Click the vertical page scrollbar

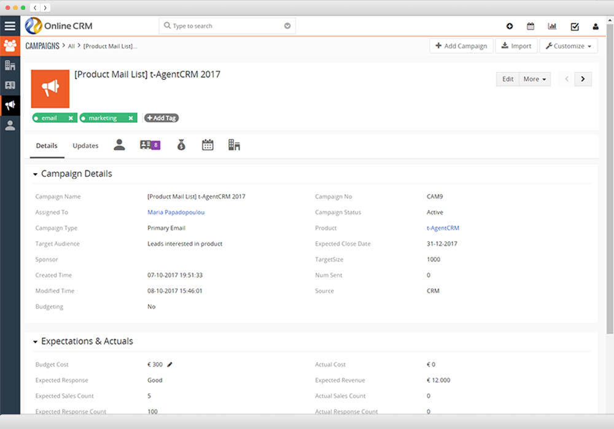(x=610, y=178)
